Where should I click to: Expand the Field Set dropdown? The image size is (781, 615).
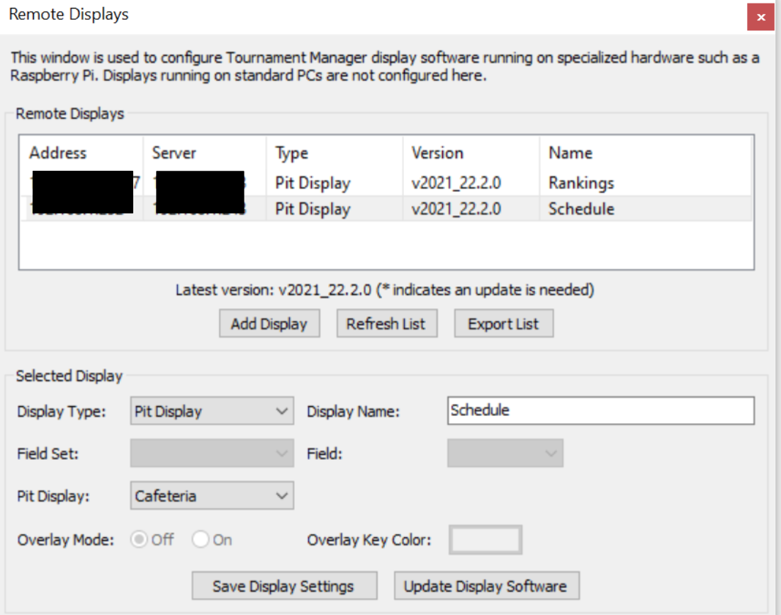coord(212,453)
